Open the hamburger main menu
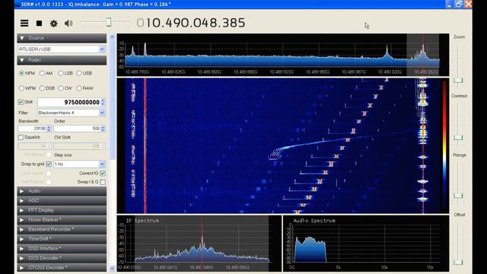This screenshot has height=274, width=487. click(24, 24)
